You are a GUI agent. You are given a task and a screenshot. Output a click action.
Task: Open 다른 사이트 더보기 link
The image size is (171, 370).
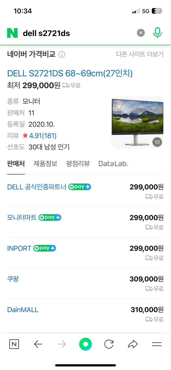coord(140,54)
